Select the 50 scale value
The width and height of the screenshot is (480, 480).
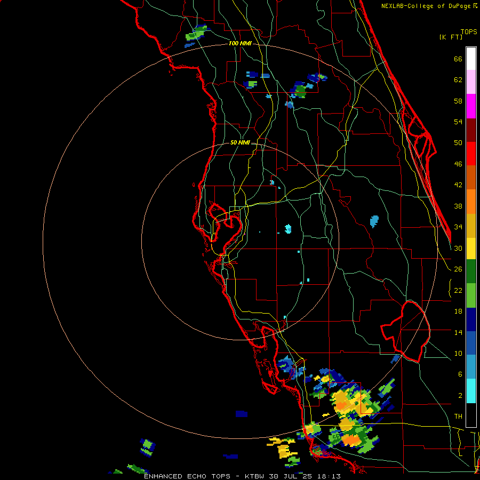tap(458, 143)
